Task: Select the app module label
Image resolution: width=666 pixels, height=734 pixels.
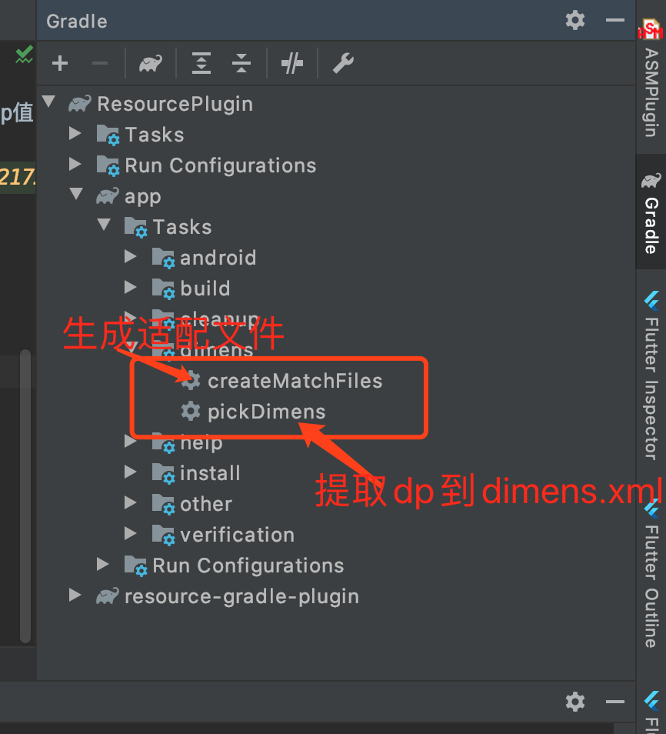Action: tap(143, 197)
